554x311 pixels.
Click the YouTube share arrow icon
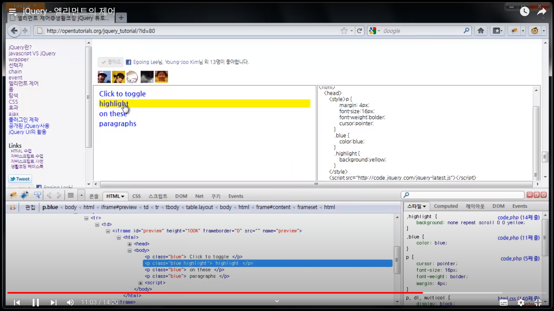point(541,12)
